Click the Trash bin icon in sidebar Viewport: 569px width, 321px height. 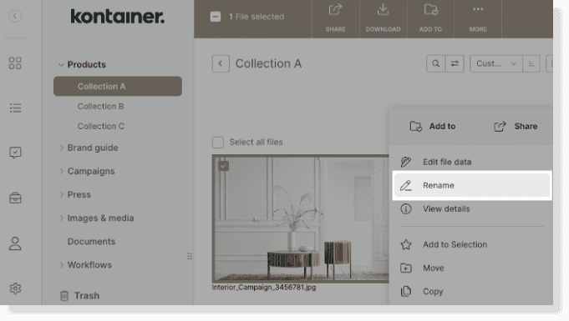click(x=64, y=296)
